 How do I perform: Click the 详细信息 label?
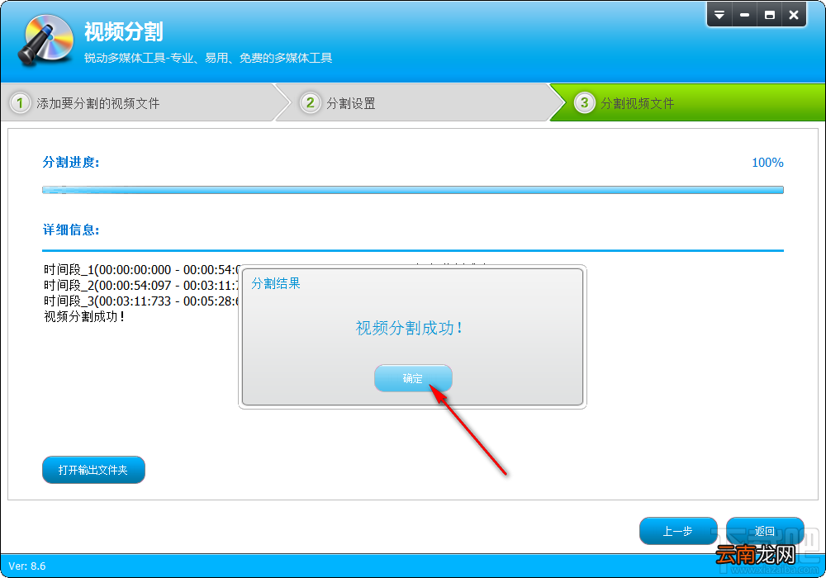[70, 230]
